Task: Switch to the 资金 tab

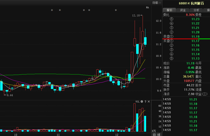Action: tap(183, 10)
